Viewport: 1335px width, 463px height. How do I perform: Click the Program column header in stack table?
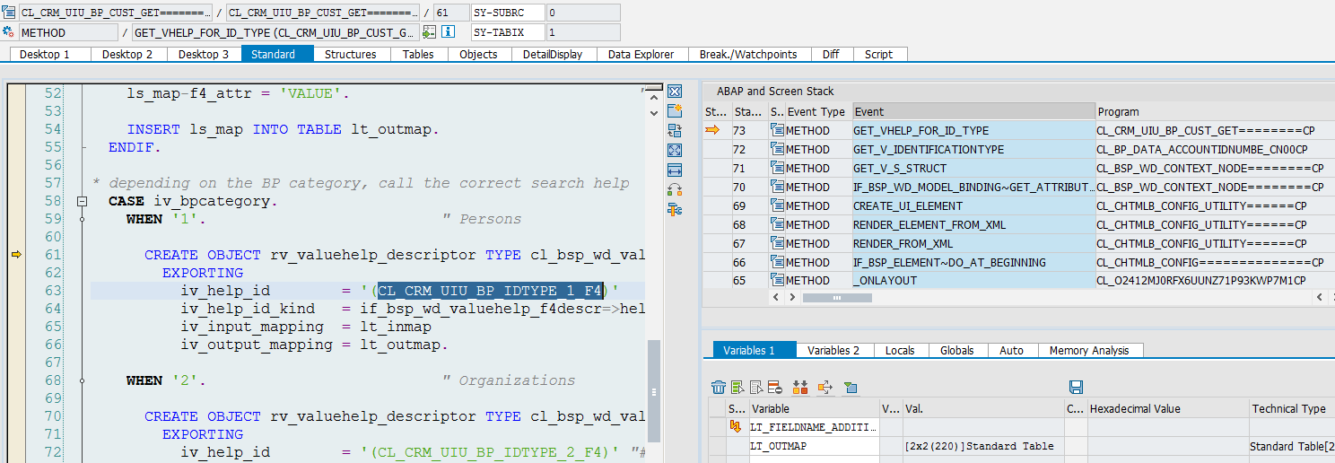(x=1215, y=111)
